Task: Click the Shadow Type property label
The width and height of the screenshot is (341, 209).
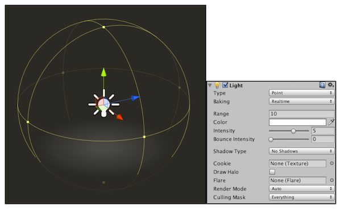Action: (x=230, y=151)
